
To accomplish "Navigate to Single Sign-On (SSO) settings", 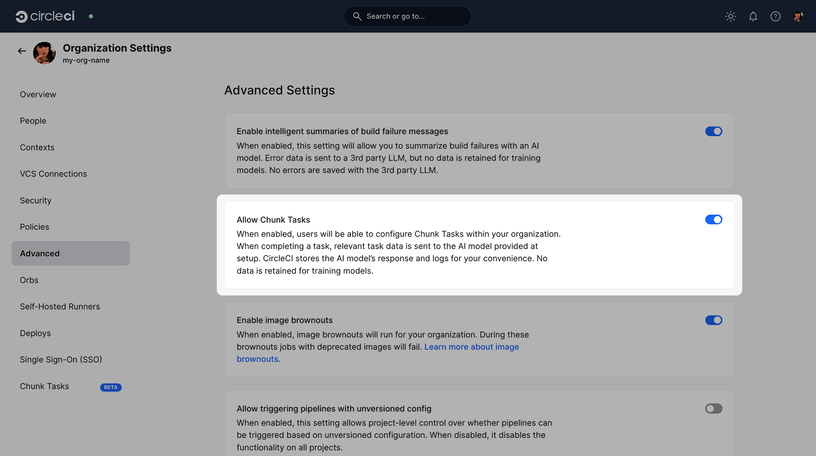I will coord(61,360).
